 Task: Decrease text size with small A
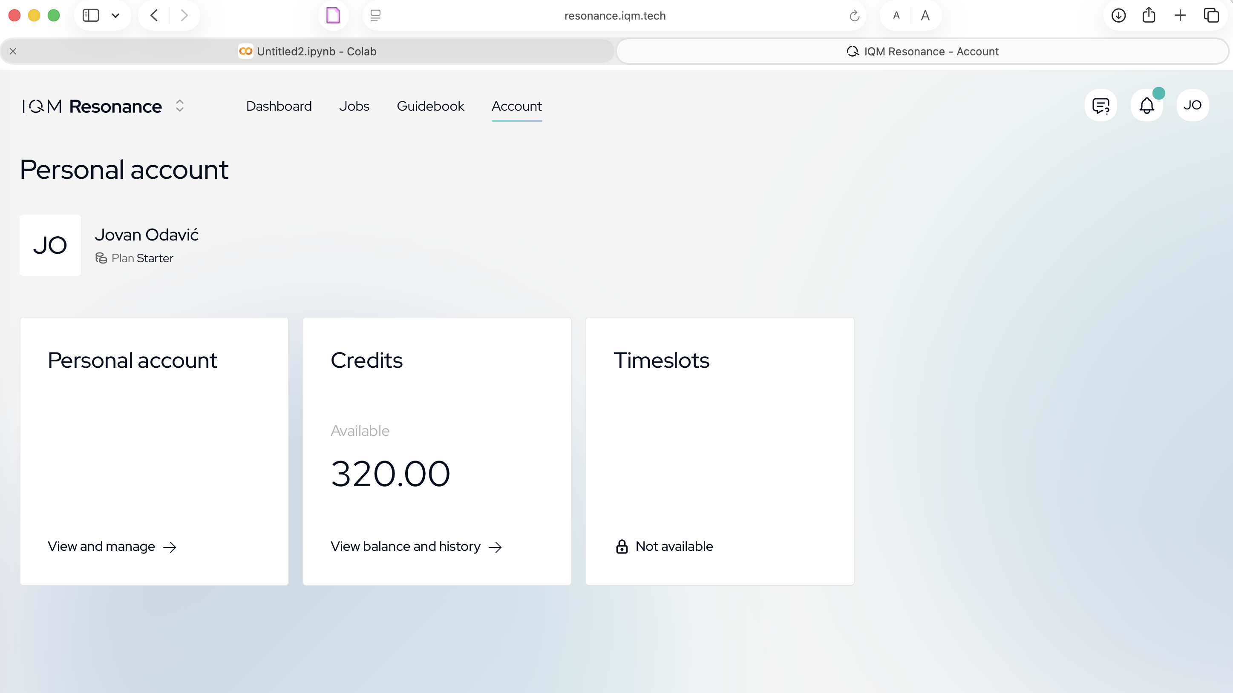[896, 16]
